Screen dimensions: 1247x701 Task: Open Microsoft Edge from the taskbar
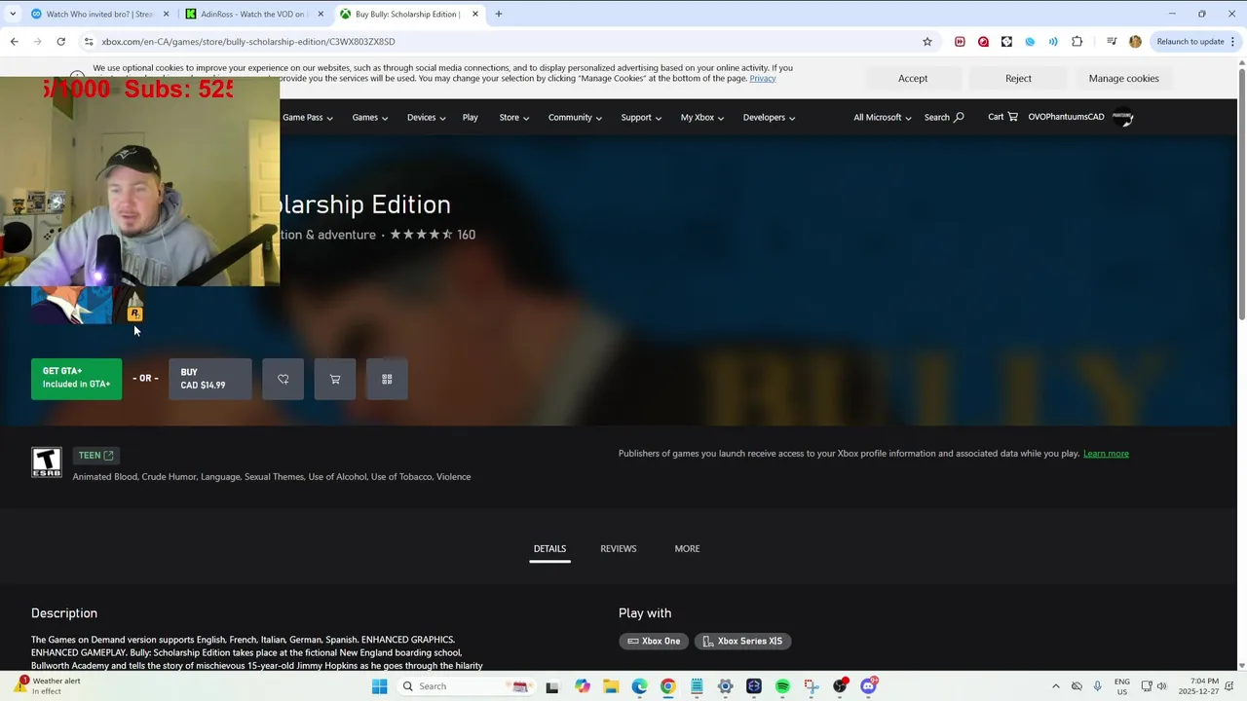639,686
